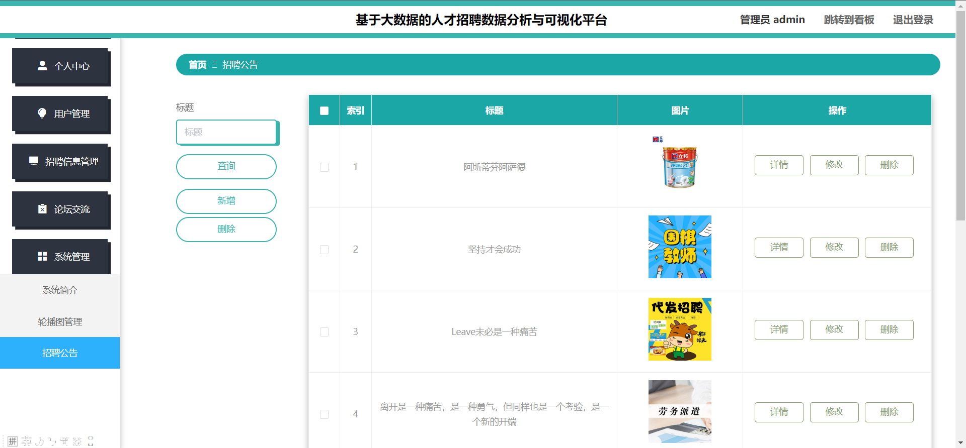966x448 pixels.
Task: Click the 查询 search button
Action: click(226, 166)
